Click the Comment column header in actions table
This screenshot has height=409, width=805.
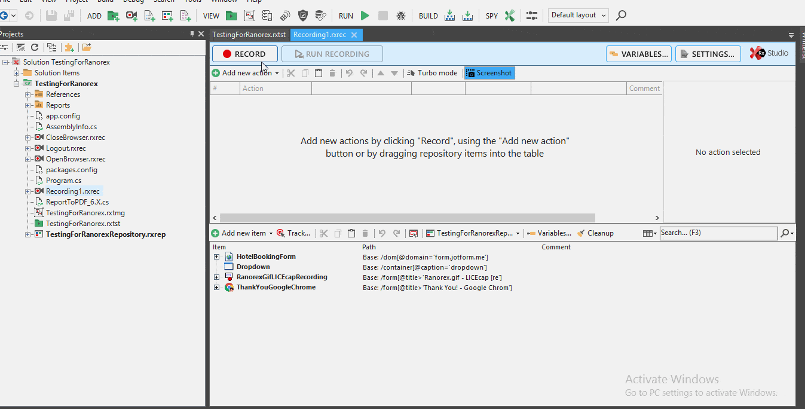point(644,88)
